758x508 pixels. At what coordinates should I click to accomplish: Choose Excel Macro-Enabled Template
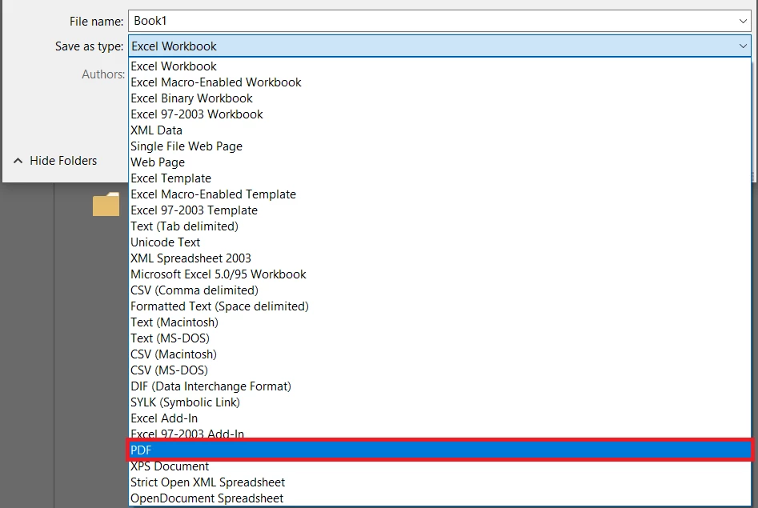pos(440,194)
